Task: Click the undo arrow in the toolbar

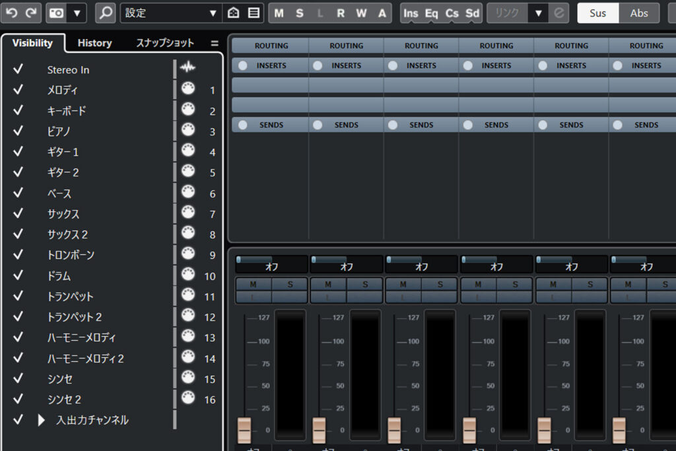Action: click(x=12, y=13)
